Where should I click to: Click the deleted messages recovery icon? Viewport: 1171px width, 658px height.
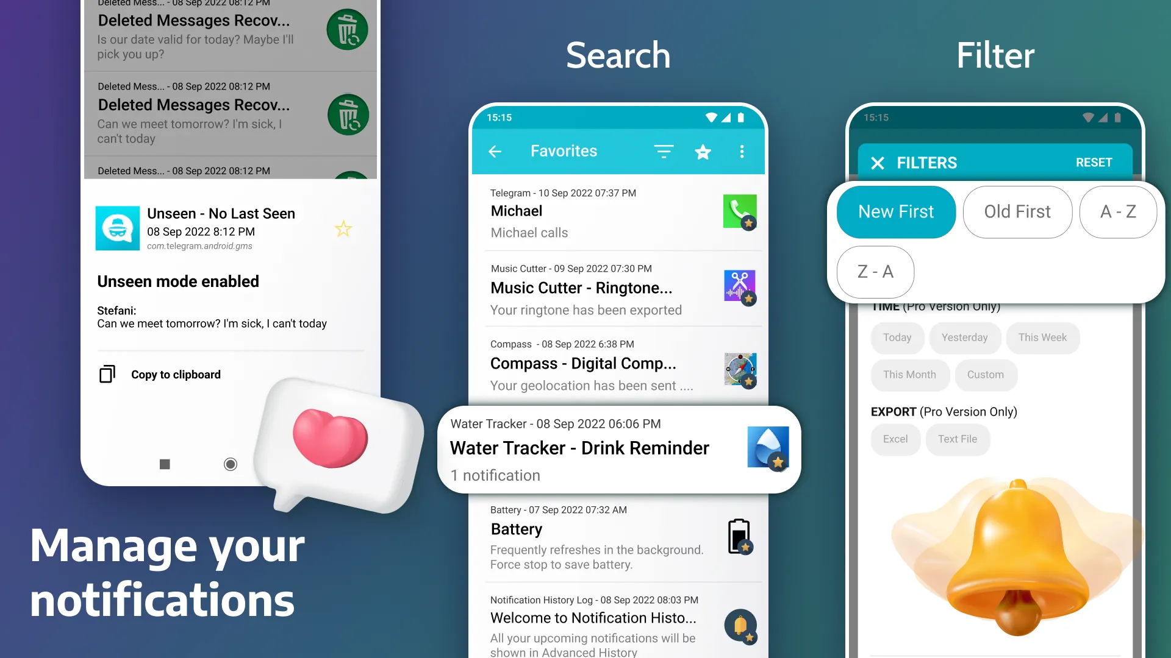click(346, 29)
